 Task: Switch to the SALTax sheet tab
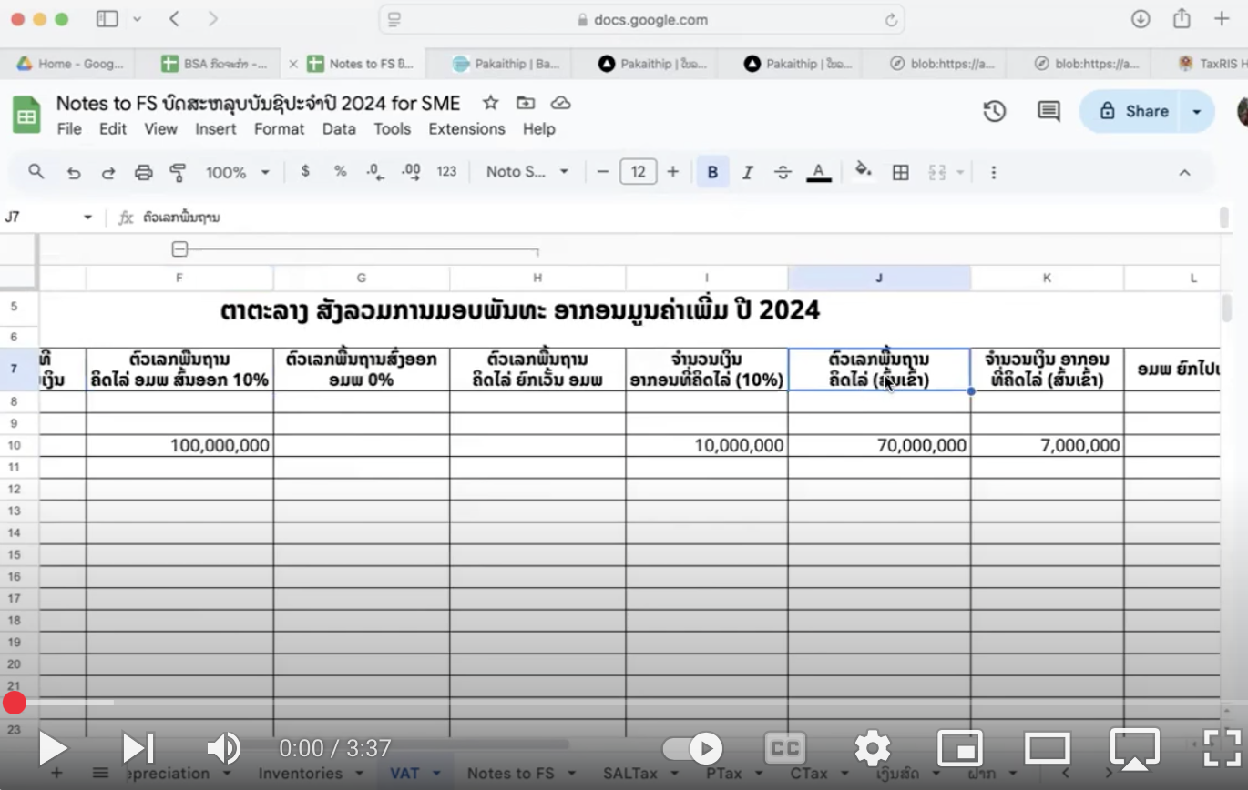coord(630,774)
